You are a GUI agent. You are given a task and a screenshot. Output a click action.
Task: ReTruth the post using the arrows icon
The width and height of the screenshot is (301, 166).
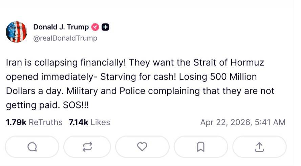87,147
